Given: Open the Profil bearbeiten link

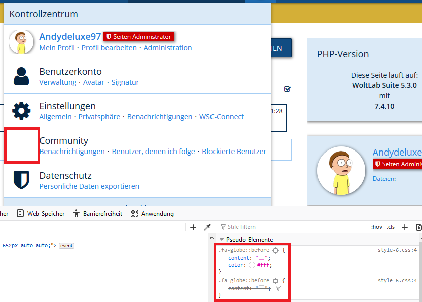Looking at the screenshot, I should pyautogui.click(x=109, y=48).
